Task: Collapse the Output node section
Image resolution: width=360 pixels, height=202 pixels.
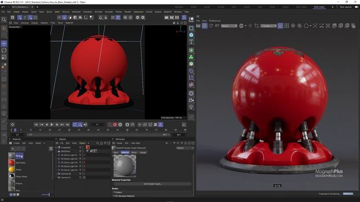Action: coord(114,192)
